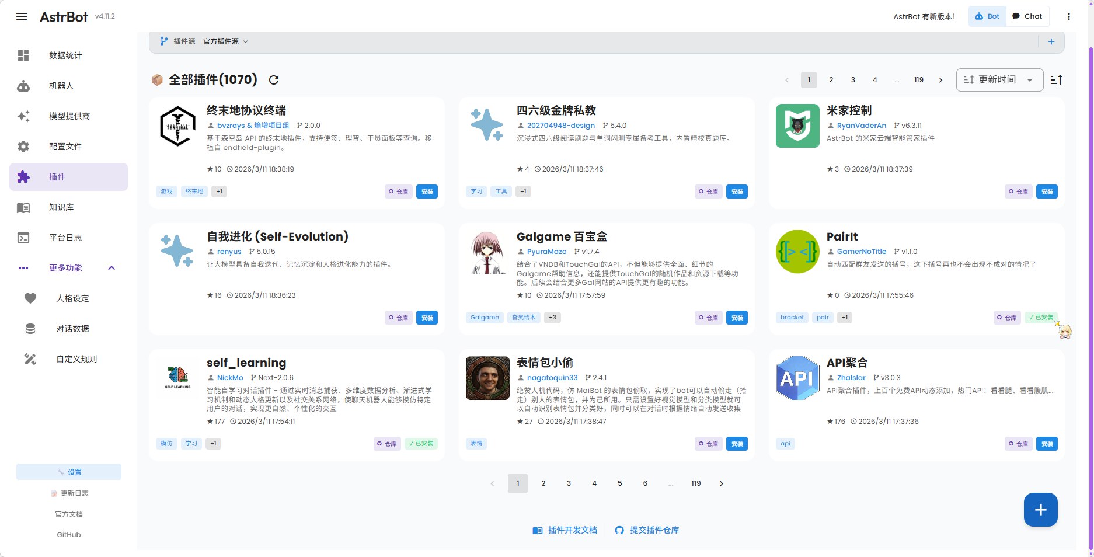
Task: Click plus icon in plugin source bar
Action: click(x=1051, y=41)
